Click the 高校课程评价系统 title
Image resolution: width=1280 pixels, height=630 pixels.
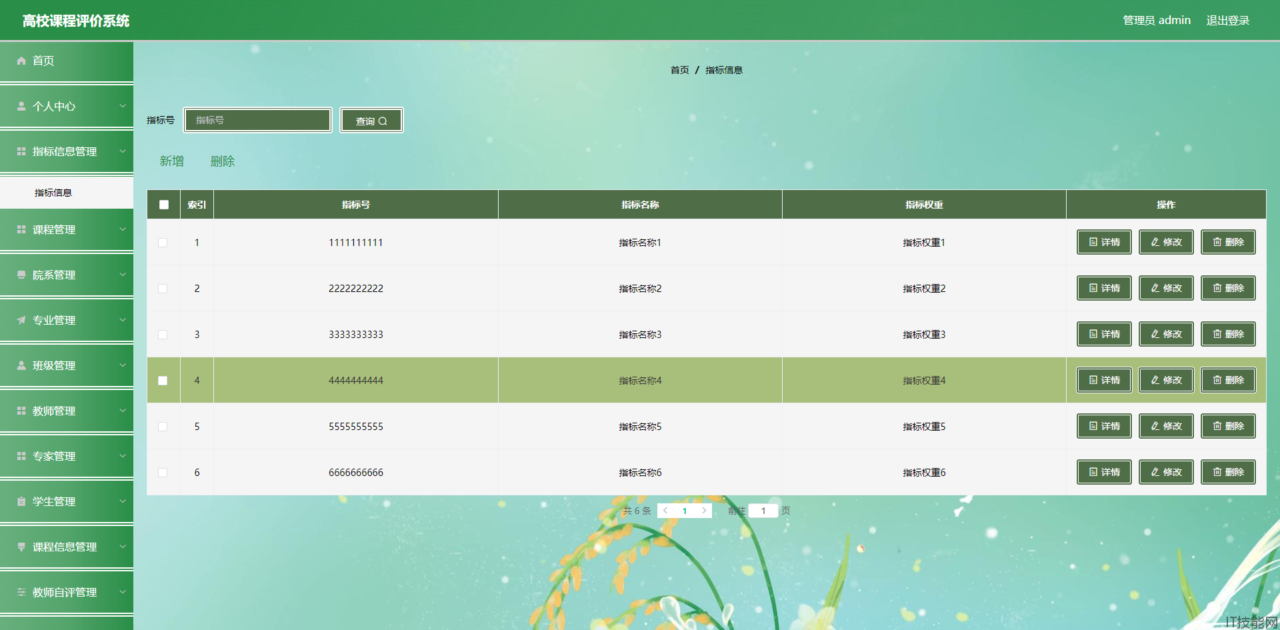click(x=76, y=21)
